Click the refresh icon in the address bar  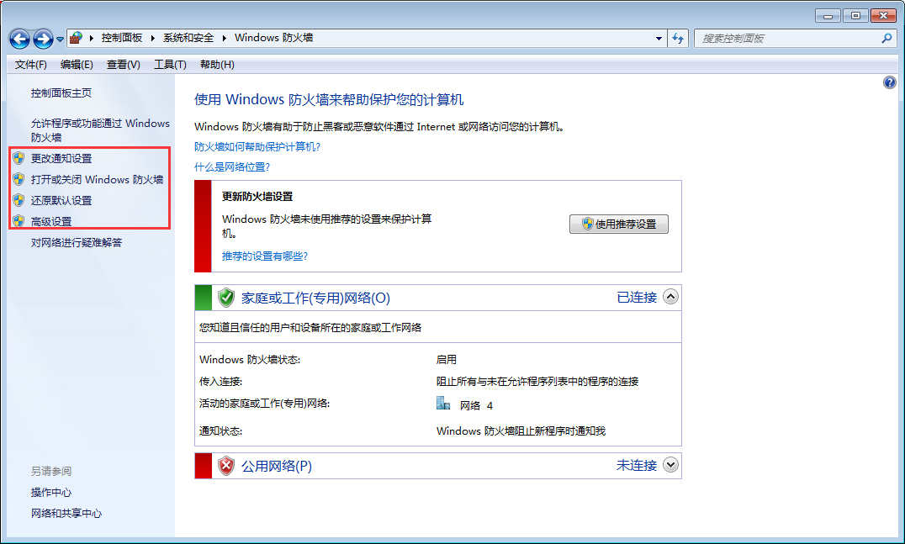(678, 38)
